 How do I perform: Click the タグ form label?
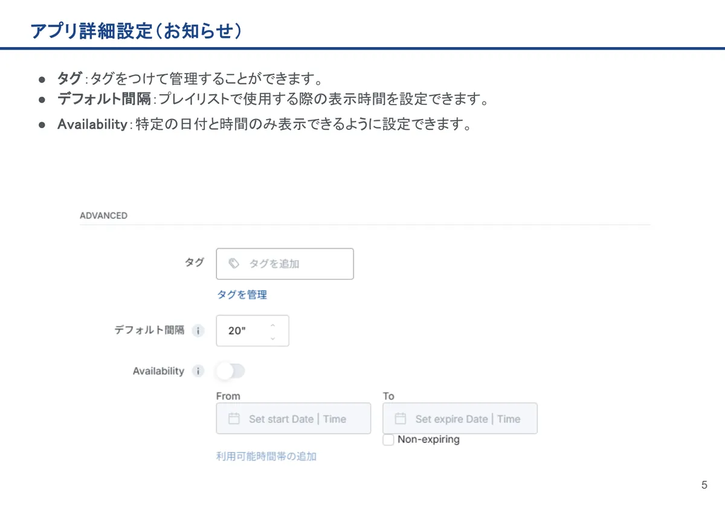(194, 262)
